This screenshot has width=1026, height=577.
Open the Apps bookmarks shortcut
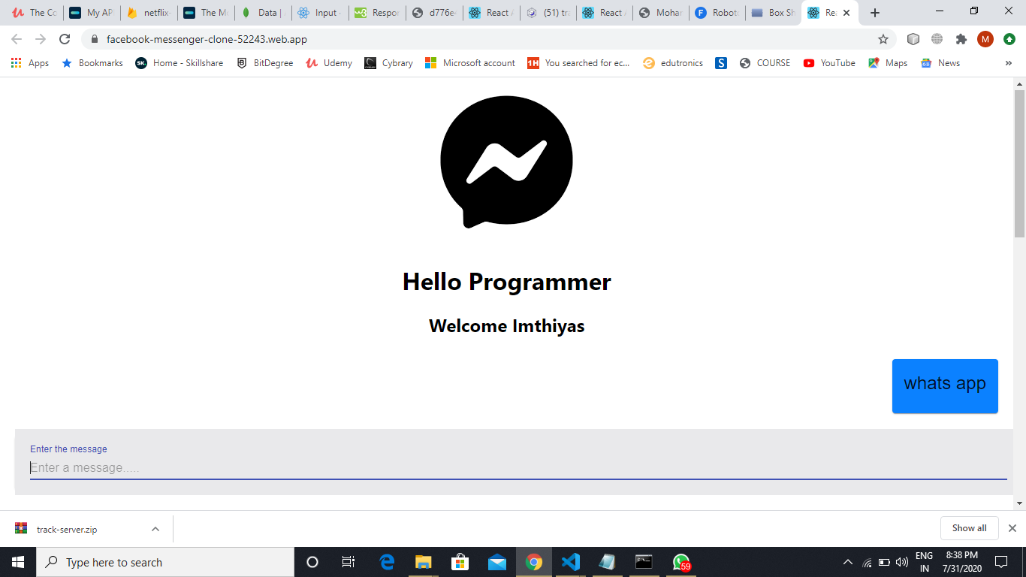pyautogui.click(x=30, y=63)
